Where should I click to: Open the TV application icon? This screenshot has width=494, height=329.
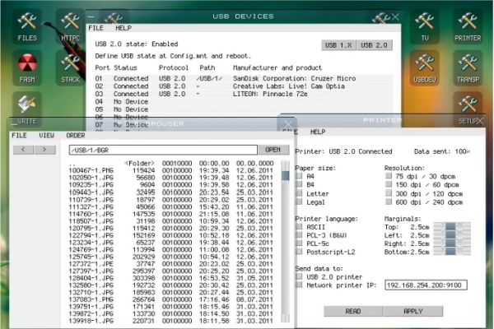[425, 24]
